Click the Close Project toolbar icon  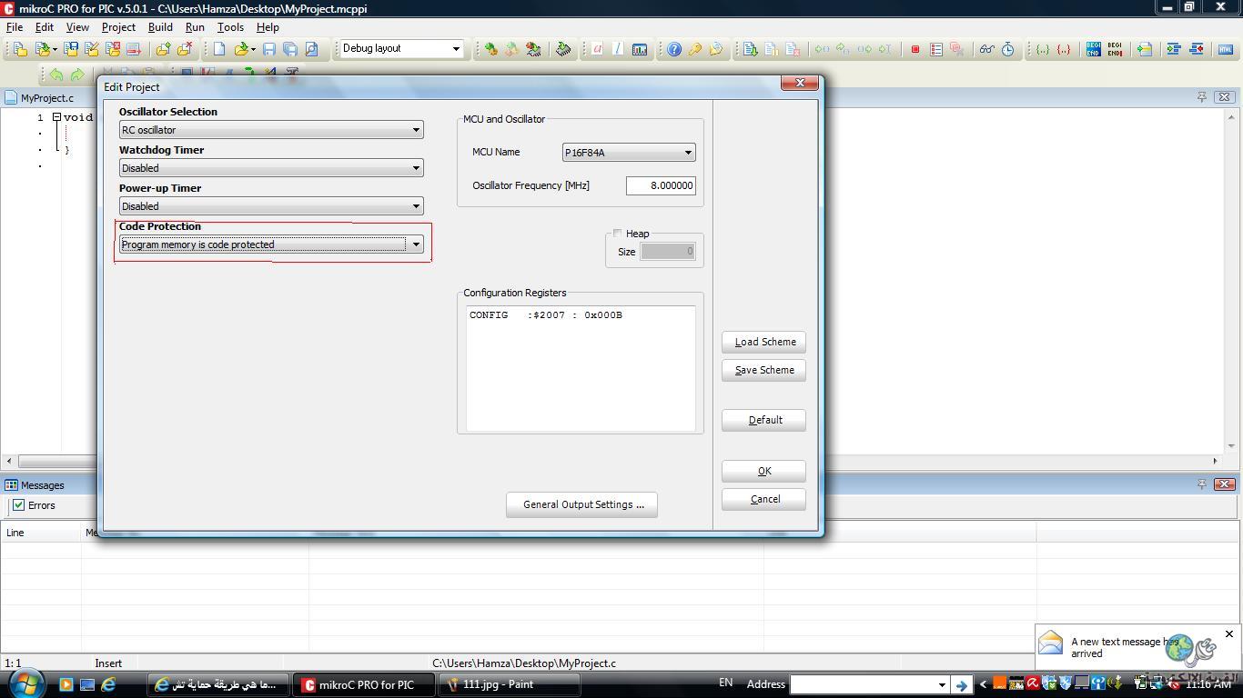pyautogui.click(x=113, y=49)
